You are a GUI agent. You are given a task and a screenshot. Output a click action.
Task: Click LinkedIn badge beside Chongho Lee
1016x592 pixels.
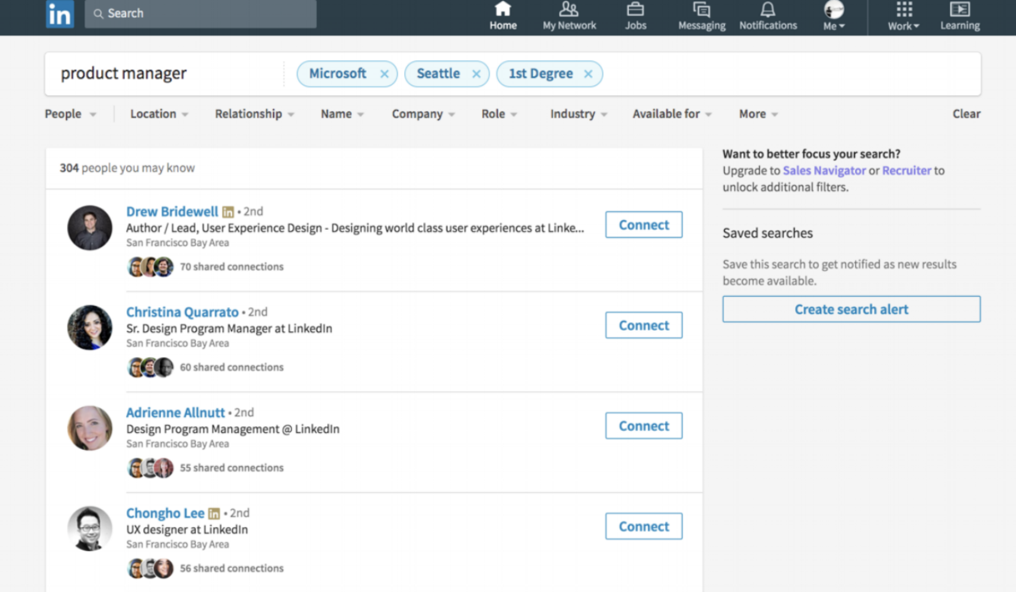click(214, 514)
